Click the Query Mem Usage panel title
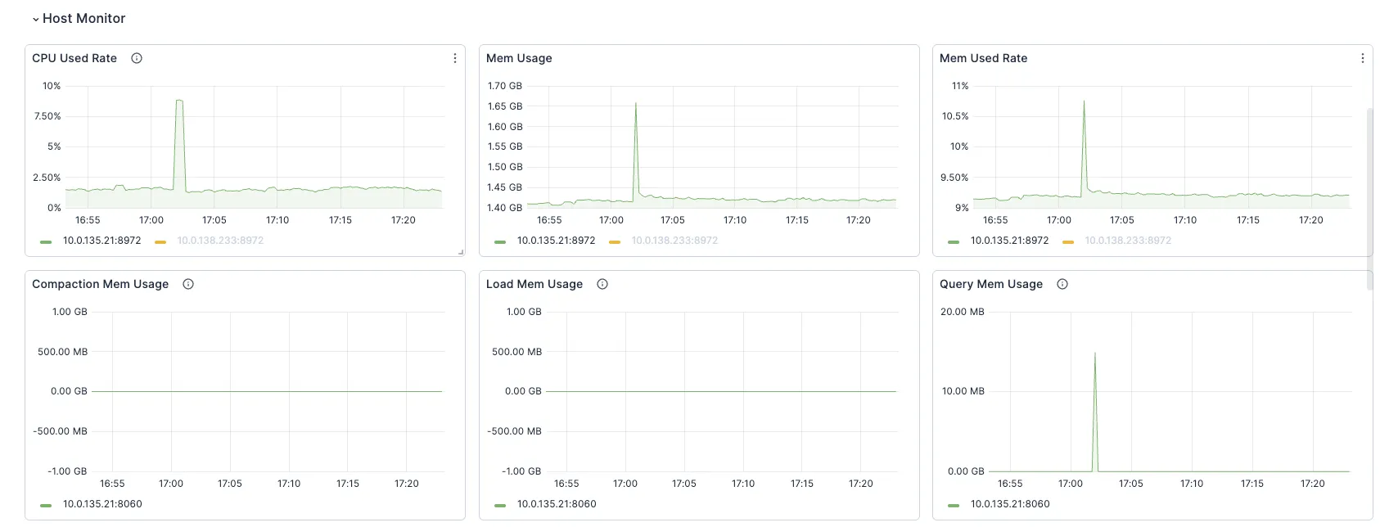 [x=990, y=284]
